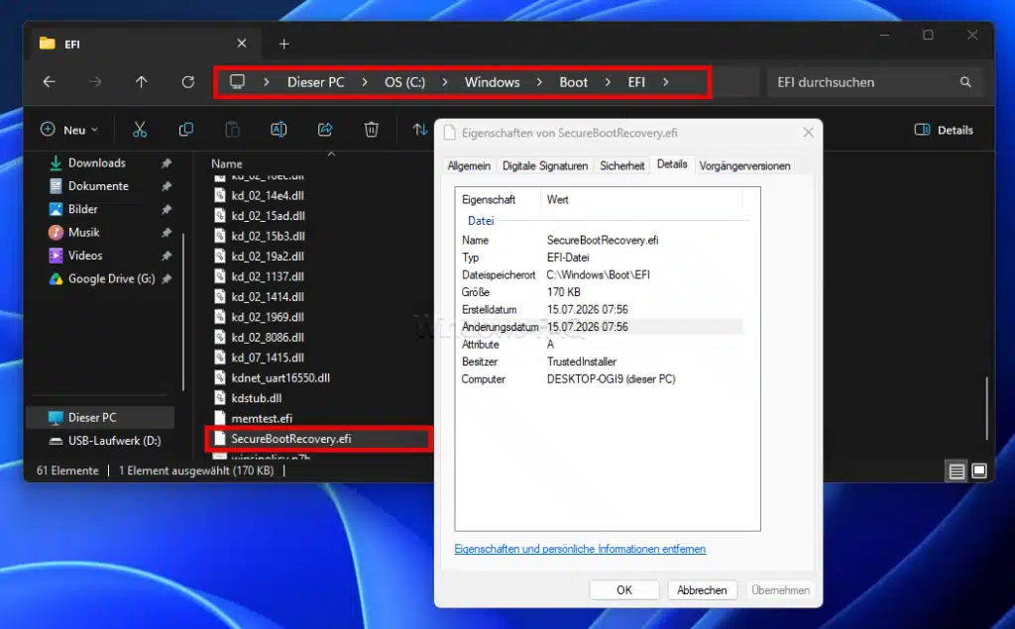Open Dokumente in the sidebar
The image size is (1015, 629).
98,186
